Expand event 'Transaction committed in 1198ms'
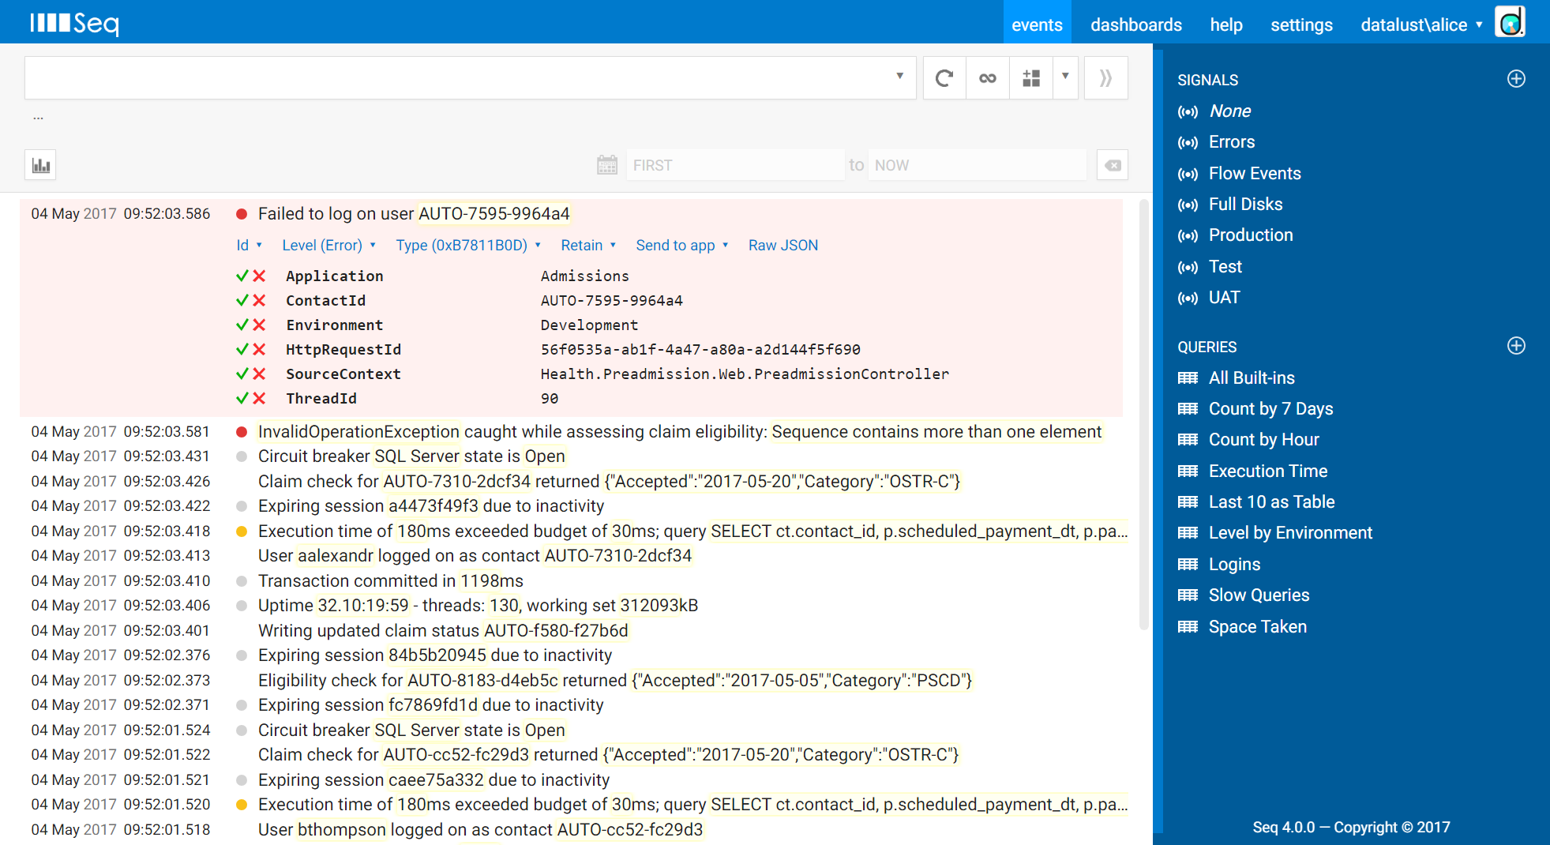Screen dimensions: 1550x845 391,581
